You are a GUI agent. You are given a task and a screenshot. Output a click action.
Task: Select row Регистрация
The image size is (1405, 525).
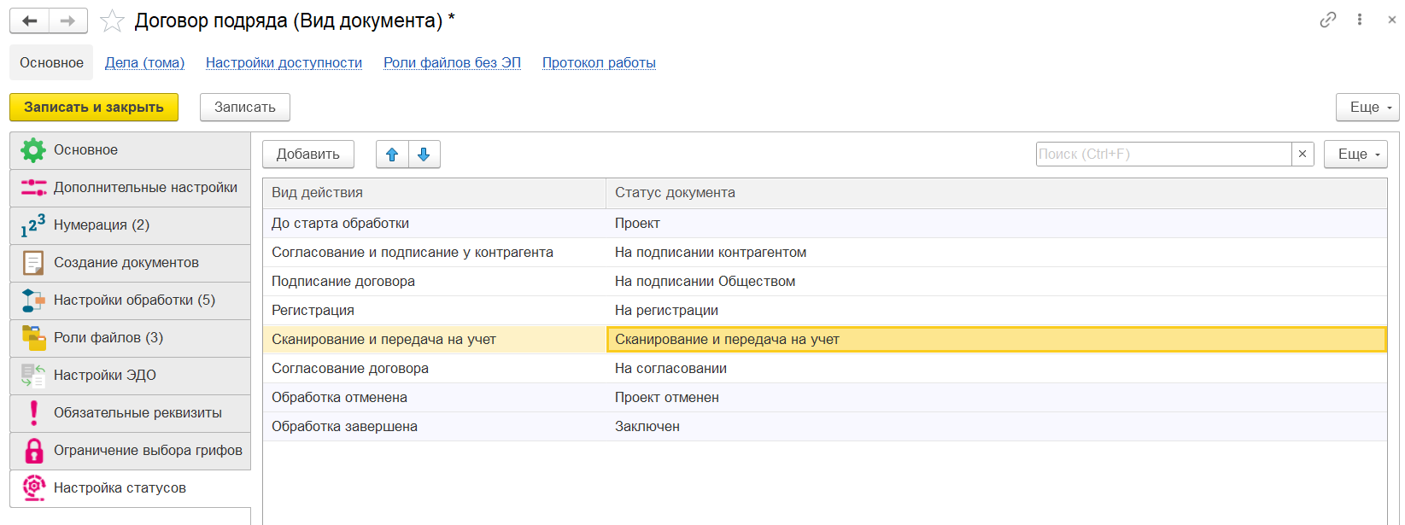tap(825, 311)
